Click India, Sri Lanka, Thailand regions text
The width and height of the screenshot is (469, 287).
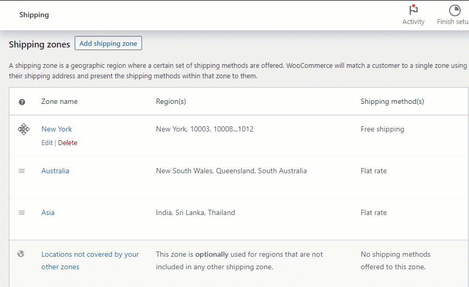tap(195, 212)
